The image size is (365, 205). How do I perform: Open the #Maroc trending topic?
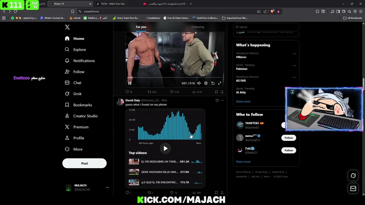[x=241, y=57]
